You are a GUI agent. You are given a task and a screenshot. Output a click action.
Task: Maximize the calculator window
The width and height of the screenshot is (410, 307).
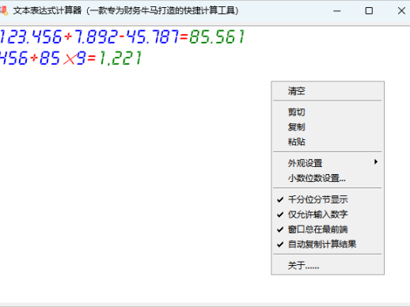[369, 11]
